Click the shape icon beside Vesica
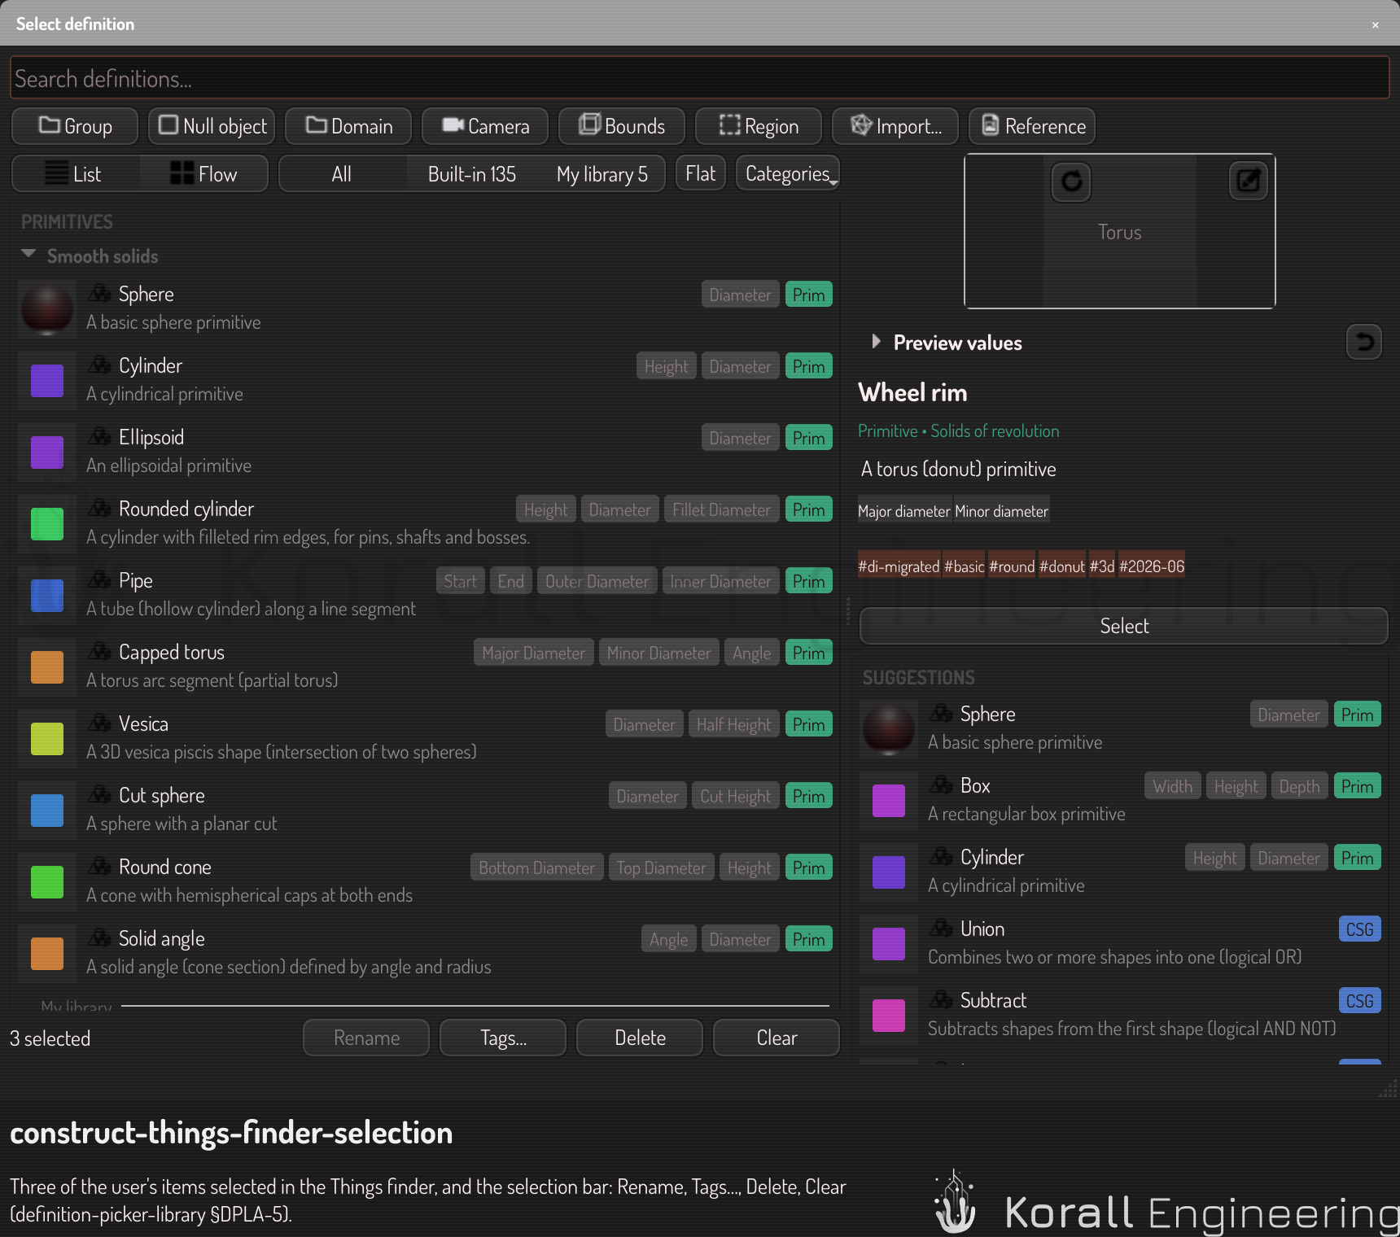1400x1237 pixels. [100, 723]
